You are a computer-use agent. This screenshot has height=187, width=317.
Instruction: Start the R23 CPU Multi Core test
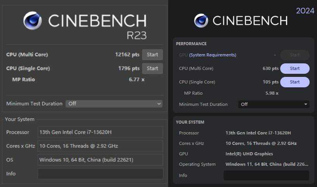[152, 54]
